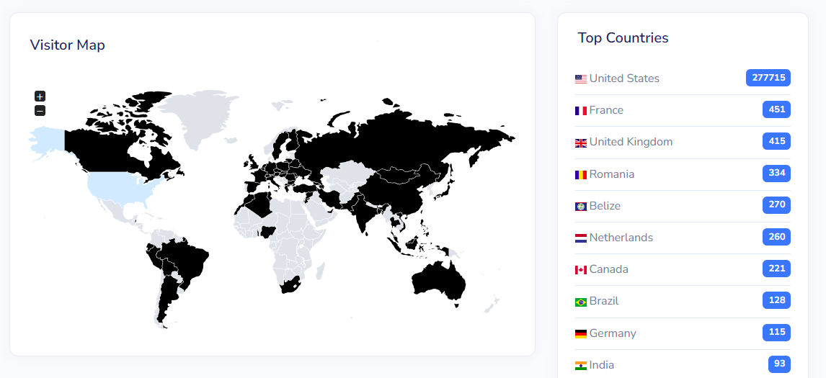The image size is (826, 378).
Task: Select the Romania country name
Action: tap(612, 174)
